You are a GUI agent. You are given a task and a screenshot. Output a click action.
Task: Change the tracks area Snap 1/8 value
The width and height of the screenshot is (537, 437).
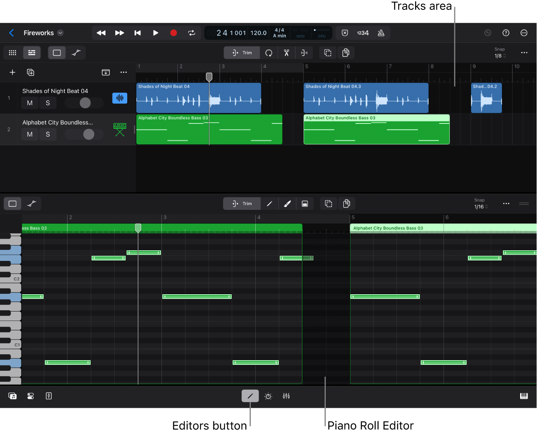(500, 56)
